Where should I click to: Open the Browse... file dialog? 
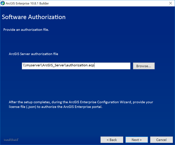[143, 66]
